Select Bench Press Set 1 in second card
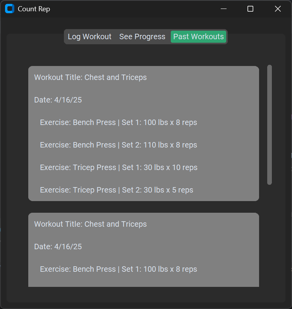The width and height of the screenshot is (292, 309). 118,269
